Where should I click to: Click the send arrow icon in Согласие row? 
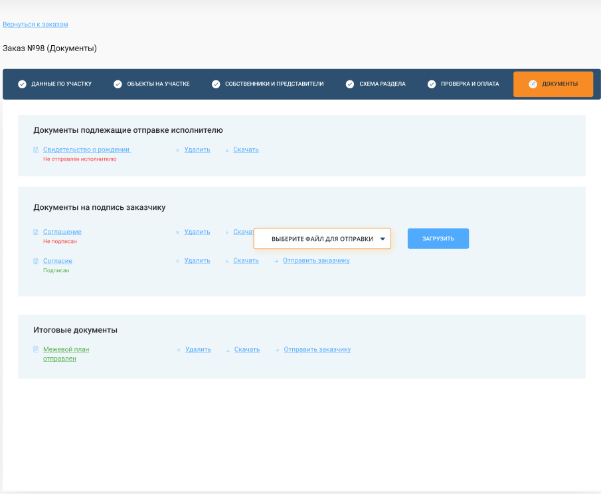tap(276, 261)
